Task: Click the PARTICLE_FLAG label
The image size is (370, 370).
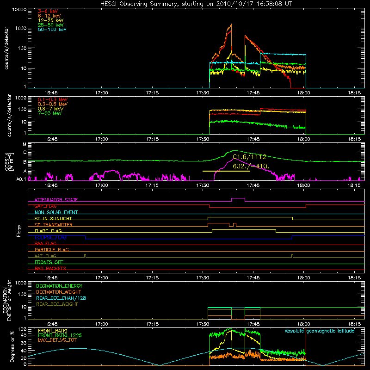Action: pos(52,249)
